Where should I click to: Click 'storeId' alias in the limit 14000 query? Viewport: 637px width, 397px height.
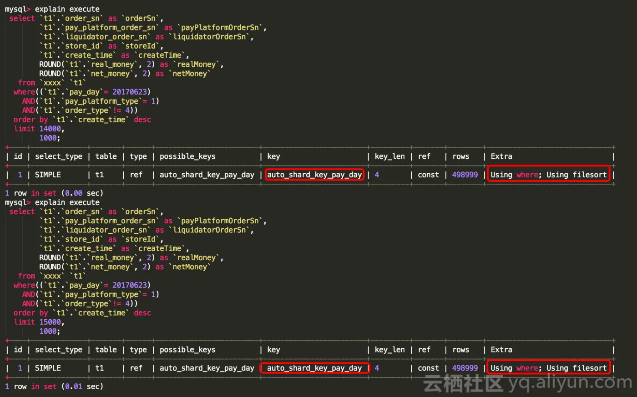[140, 46]
